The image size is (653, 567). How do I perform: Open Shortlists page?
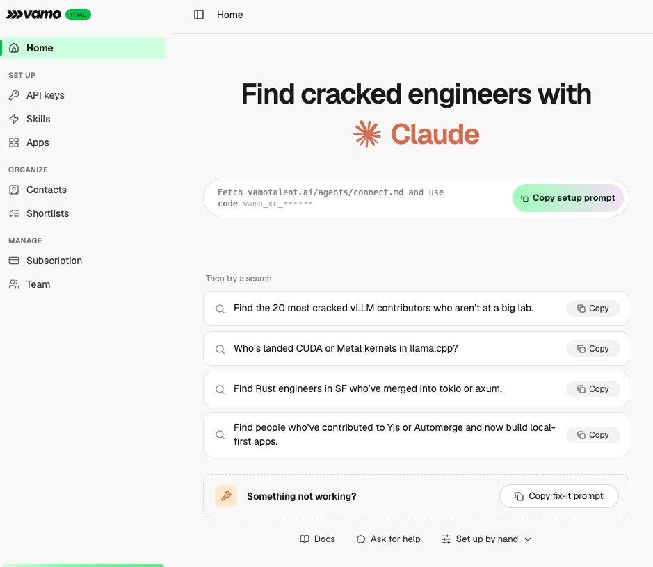point(83,213)
